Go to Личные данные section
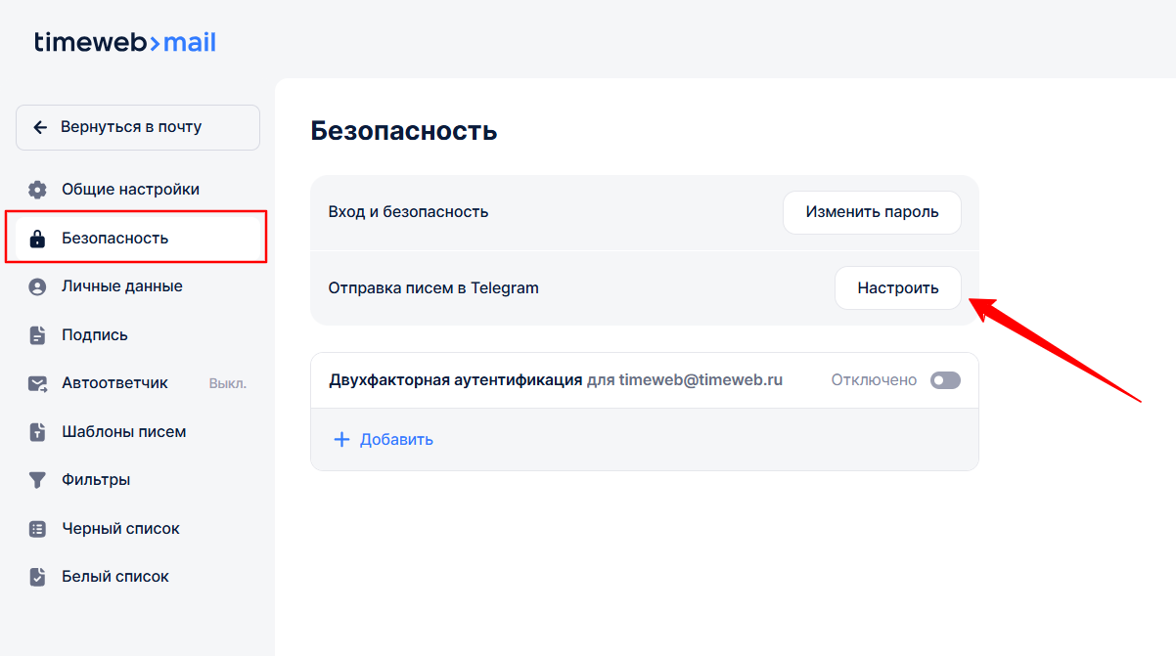1176x656 pixels. click(121, 286)
